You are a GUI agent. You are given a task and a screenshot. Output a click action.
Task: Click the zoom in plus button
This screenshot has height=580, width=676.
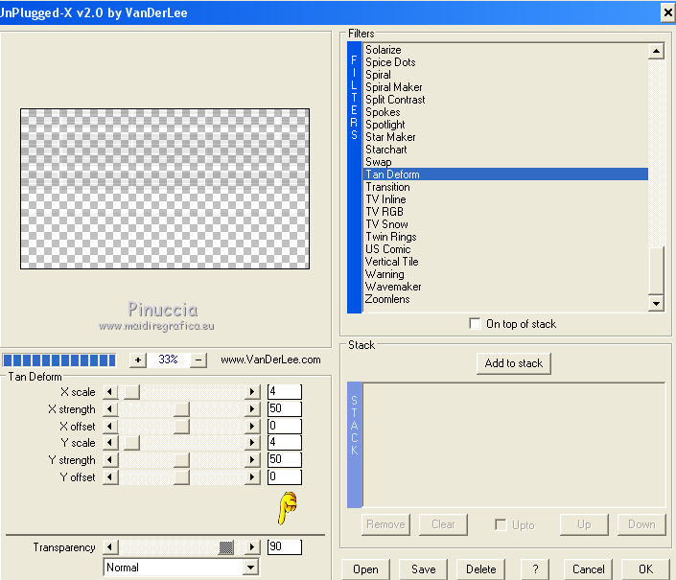click(137, 360)
